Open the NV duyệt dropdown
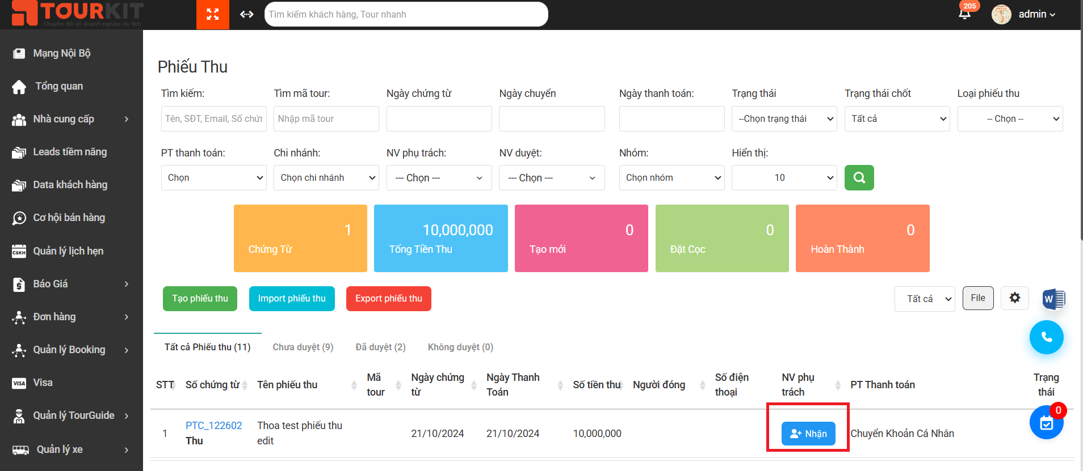The width and height of the screenshot is (1083, 471). point(552,178)
